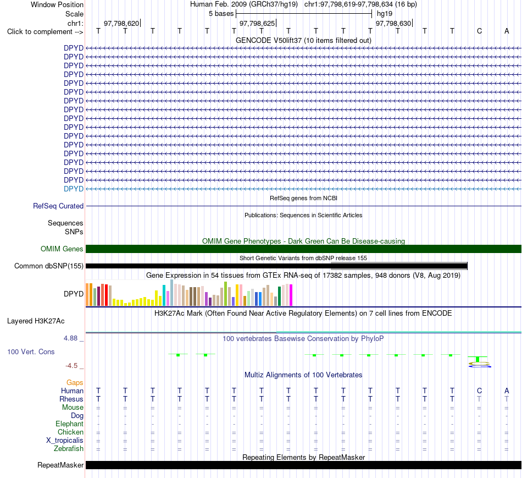
Task: Click the tallest gray-blue GTEx expression bar
Action: click(x=172, y=293)
